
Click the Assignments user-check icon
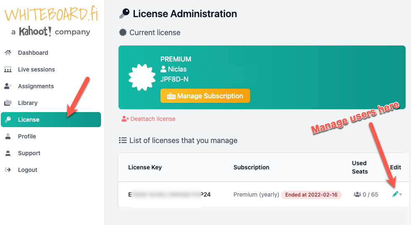pos(8,86)
